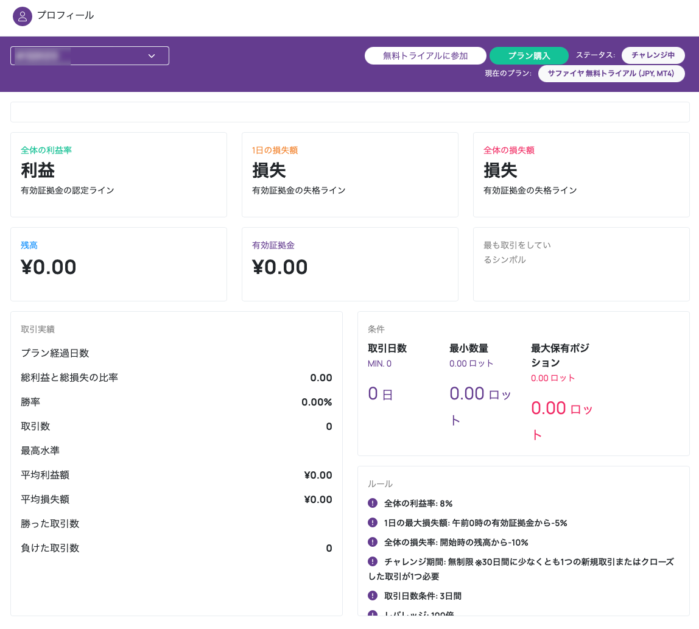Click the プラン経過日数 row
The width and height of the screenshot is (699, 629).
(177, 353)
